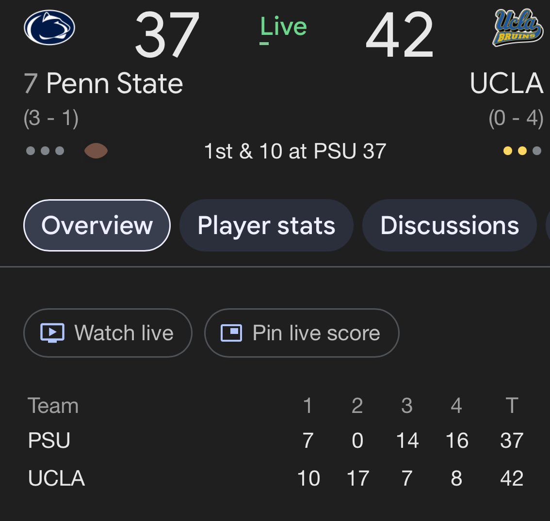Open the Penn State team name link
This screenshot has height=521, width=550.
(x=114, y=83)
